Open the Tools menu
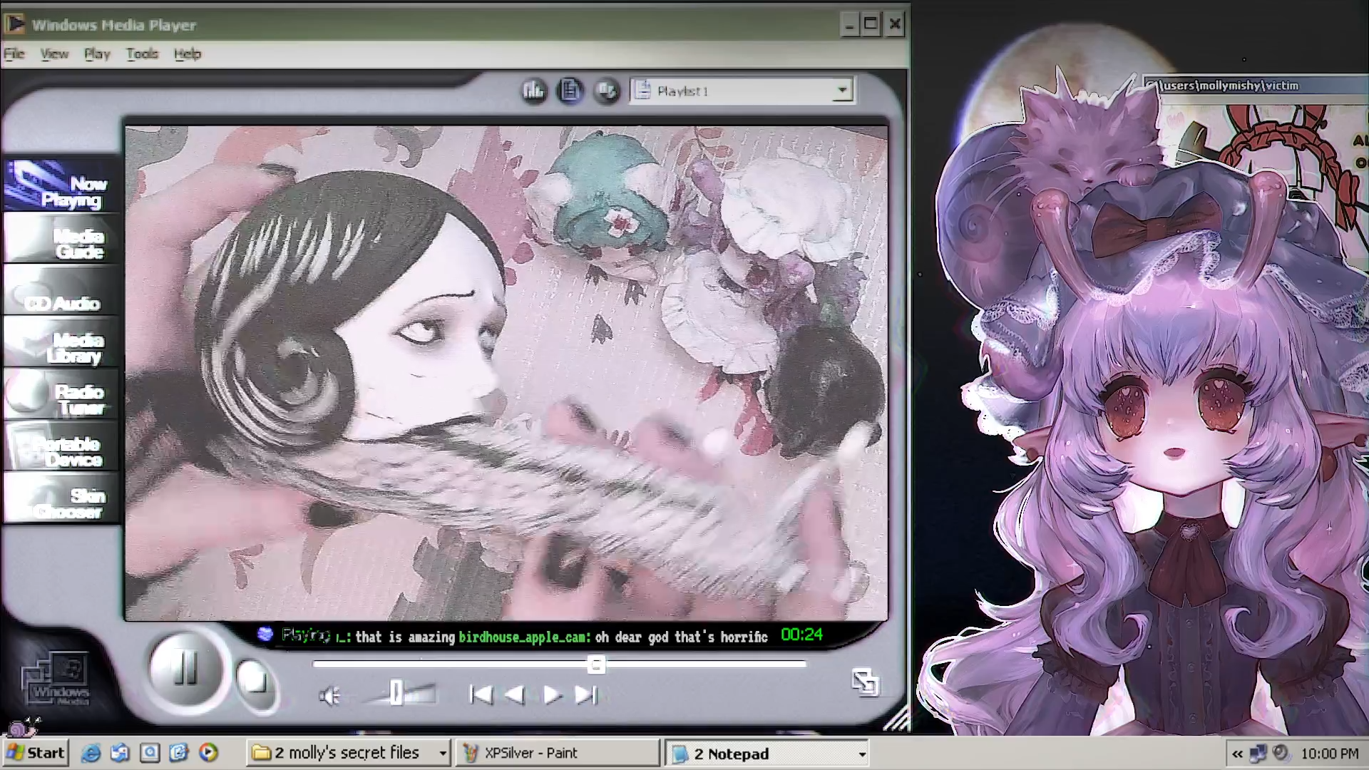The height and width of the screenshot is (770, 1369). pyautogui.click(x=142, y=53)
